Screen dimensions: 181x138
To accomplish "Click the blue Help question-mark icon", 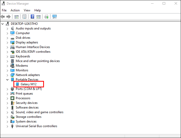I will coord(32,17).
